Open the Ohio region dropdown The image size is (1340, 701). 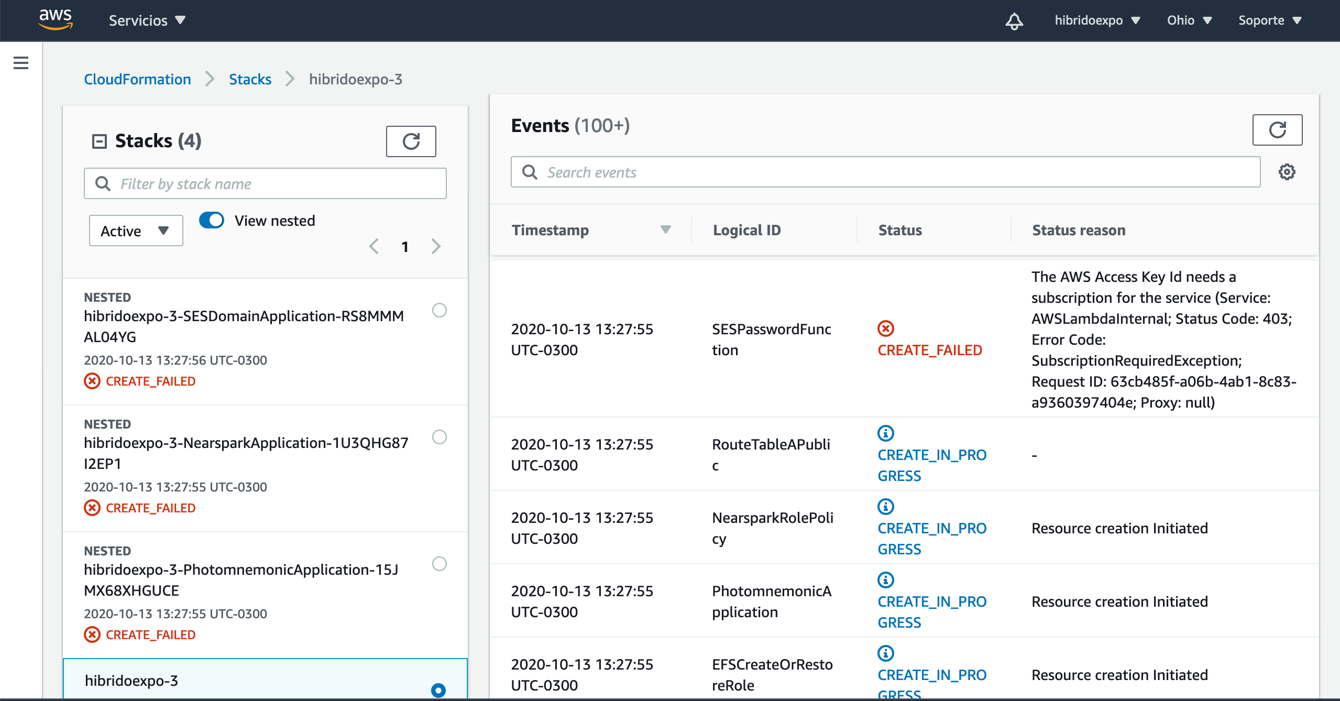click(1190, 20)
